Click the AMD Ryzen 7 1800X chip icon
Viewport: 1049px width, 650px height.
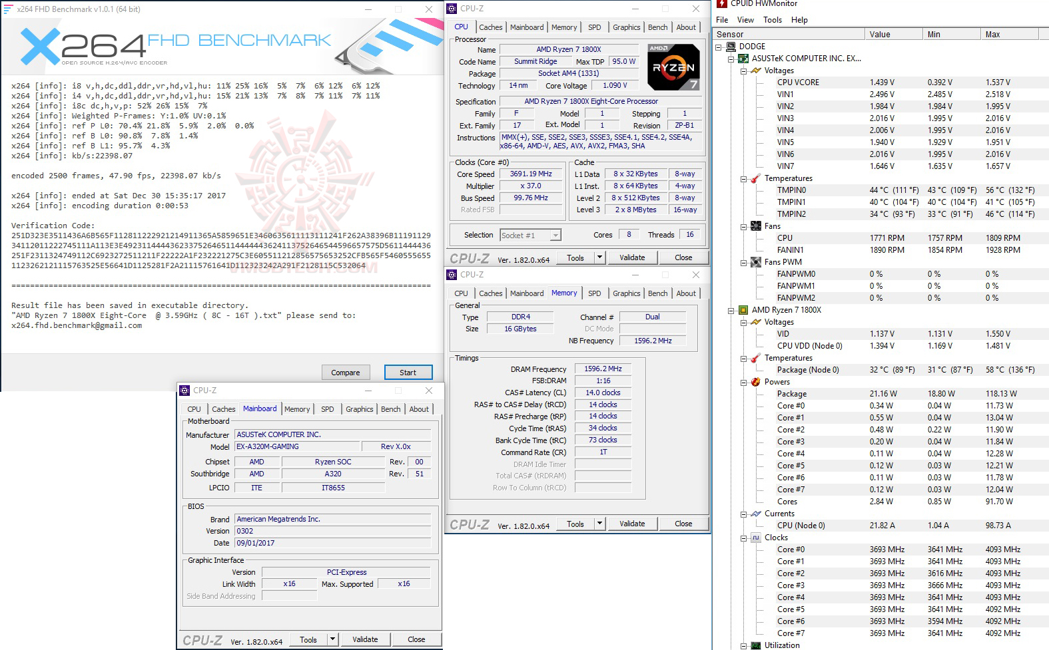(743, 310)
